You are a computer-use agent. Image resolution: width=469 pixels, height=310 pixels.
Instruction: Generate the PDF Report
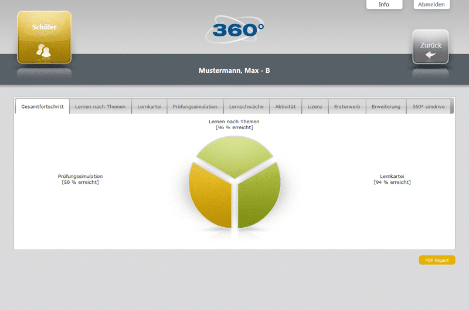click(x=437, y=260)
